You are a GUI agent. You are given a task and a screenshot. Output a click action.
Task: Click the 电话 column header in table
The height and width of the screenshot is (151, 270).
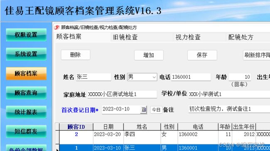[198, 127]
